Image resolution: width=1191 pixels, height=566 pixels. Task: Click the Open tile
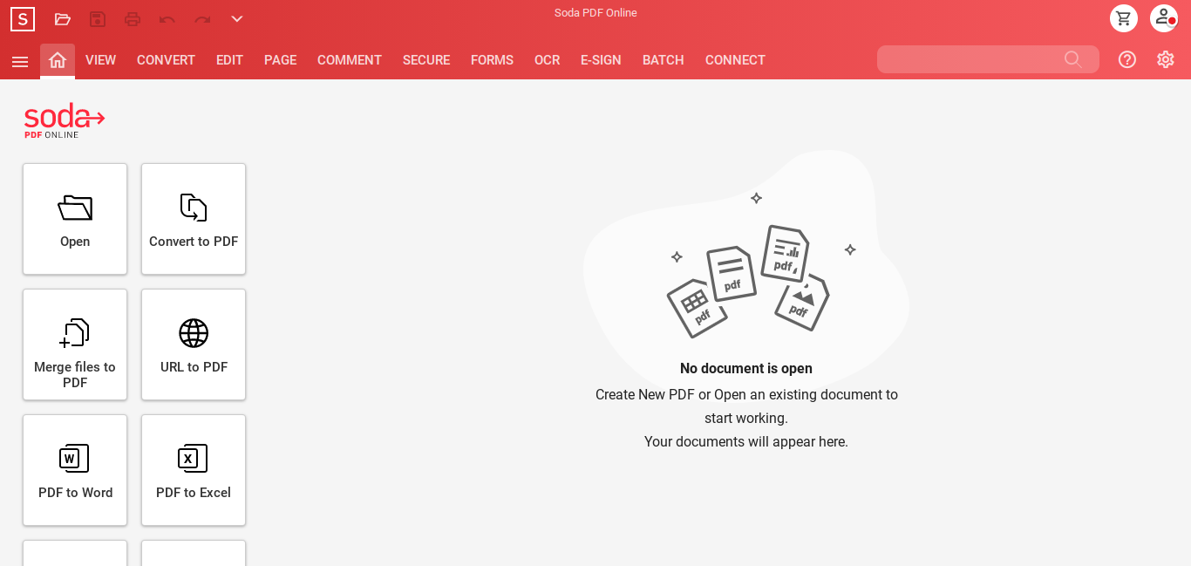coord(75,219)
